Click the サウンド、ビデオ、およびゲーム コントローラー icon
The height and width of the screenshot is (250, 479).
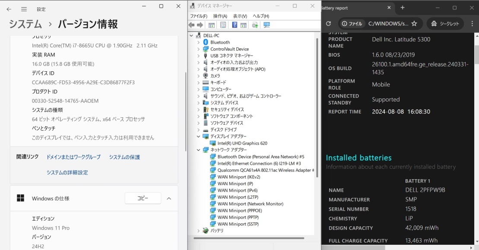click(206, 96)
